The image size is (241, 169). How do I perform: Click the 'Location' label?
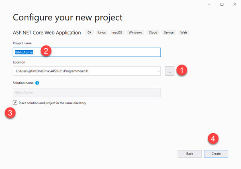(19, 62)
